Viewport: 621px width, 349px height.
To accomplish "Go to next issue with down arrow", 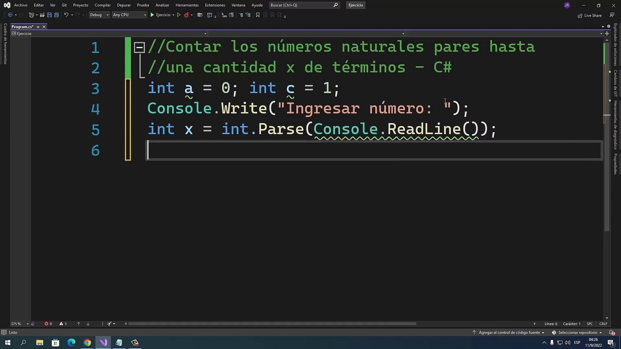I will 88,324.
